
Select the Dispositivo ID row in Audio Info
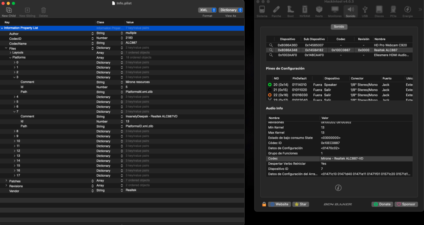(x=339, y=169)
